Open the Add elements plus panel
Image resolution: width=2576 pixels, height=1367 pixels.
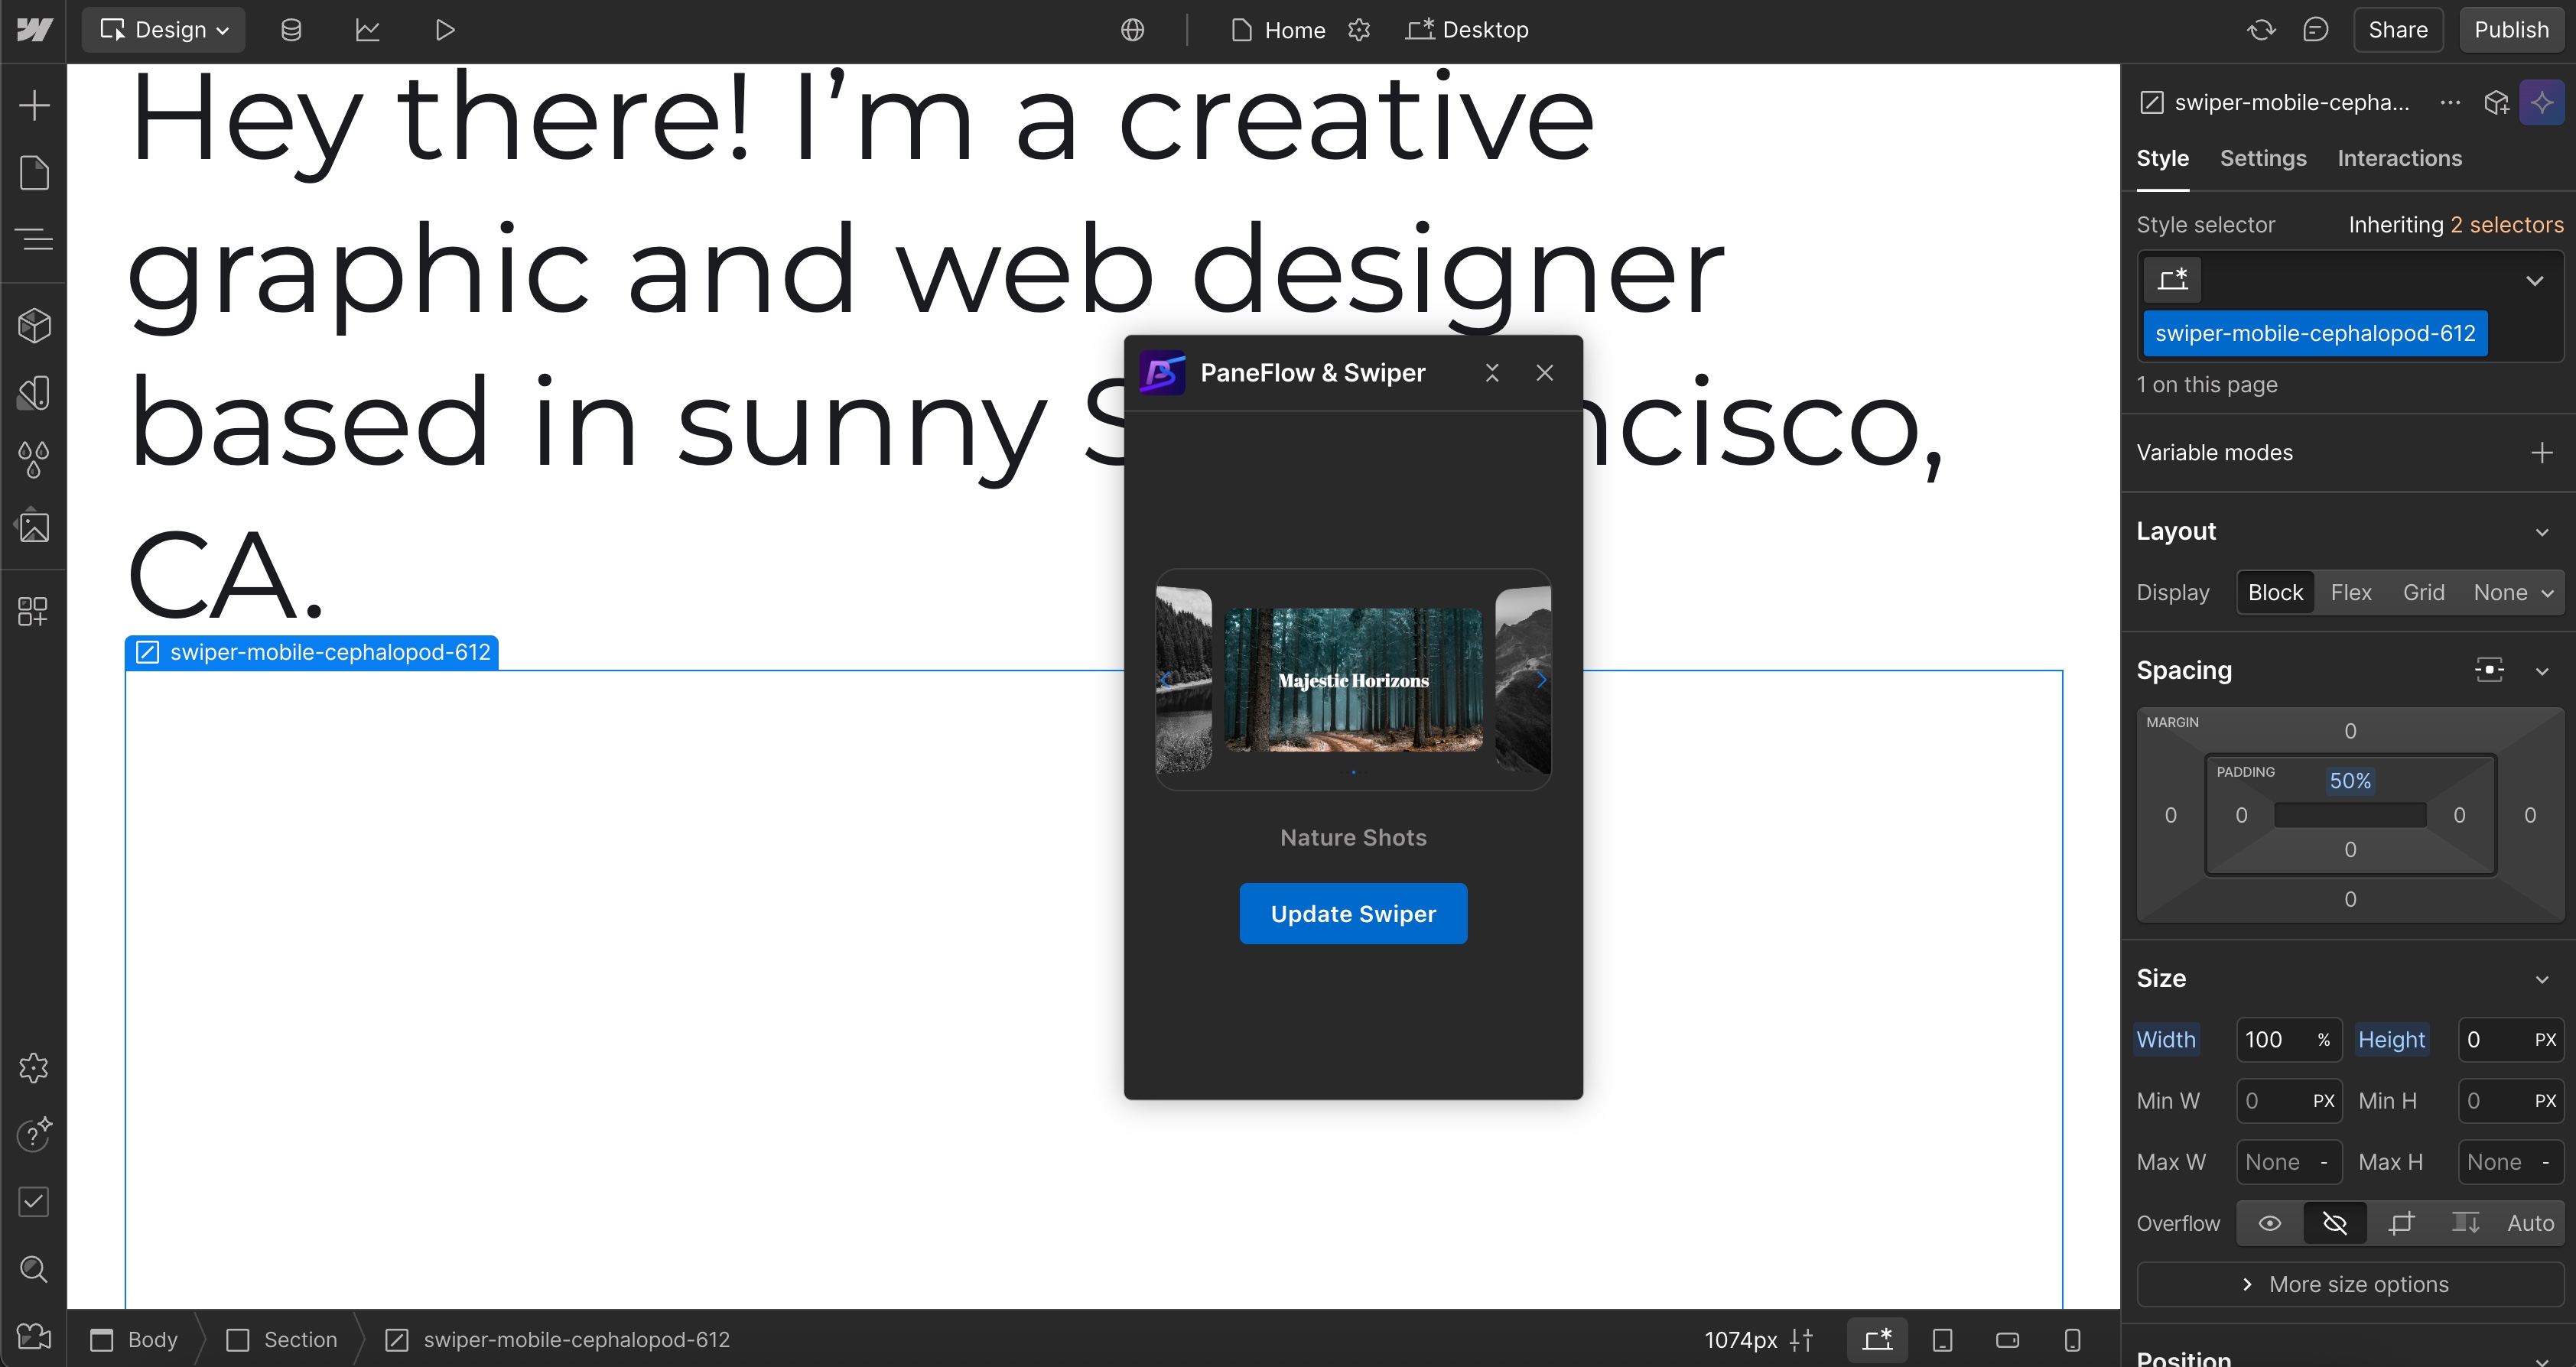[34, 105]
